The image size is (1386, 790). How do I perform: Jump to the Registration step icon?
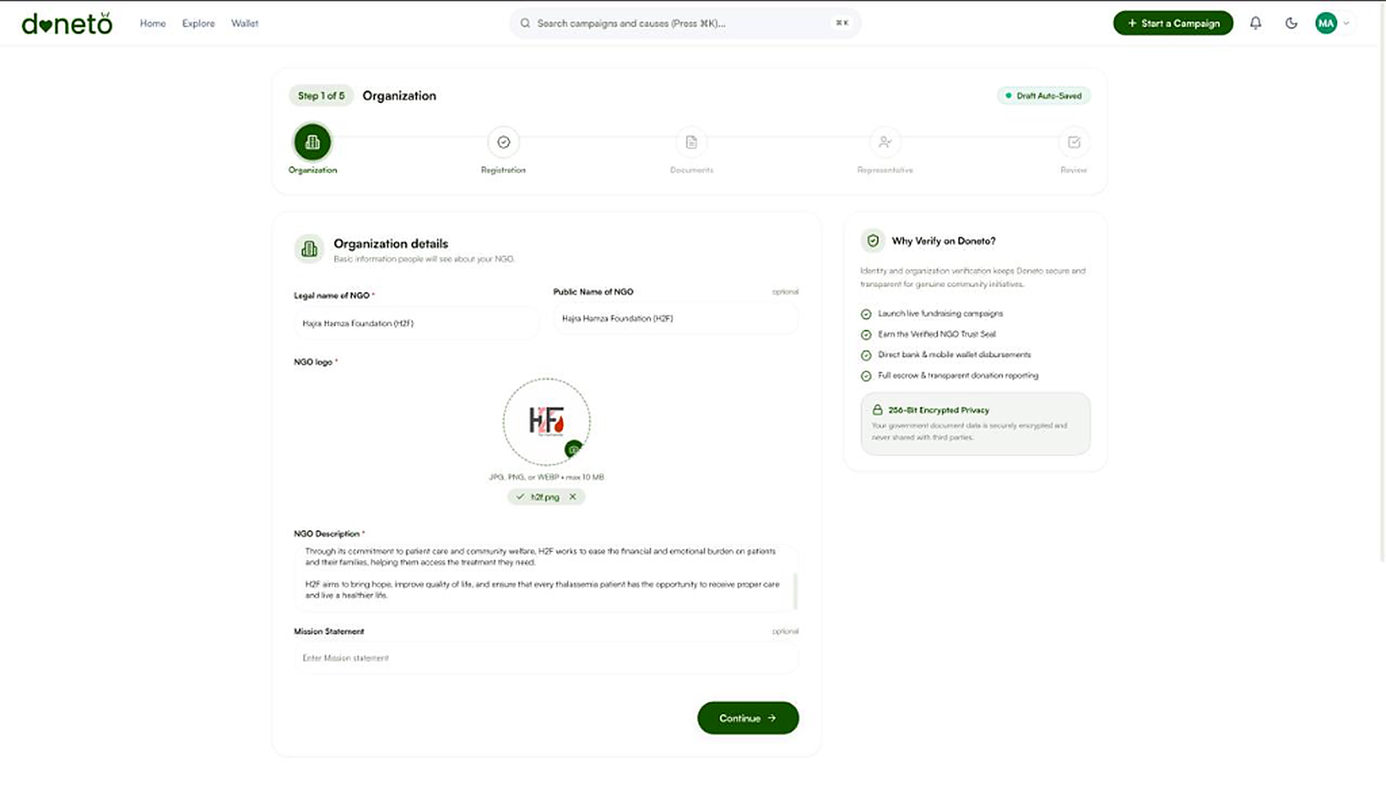[504, 142]
